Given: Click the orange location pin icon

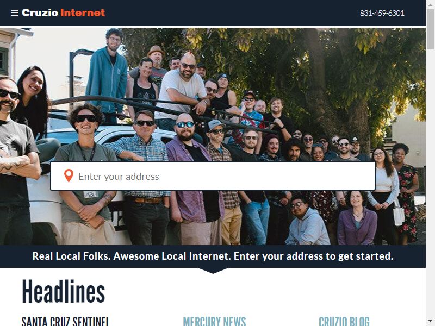Looking at the screenshot, I should point(69,175).
